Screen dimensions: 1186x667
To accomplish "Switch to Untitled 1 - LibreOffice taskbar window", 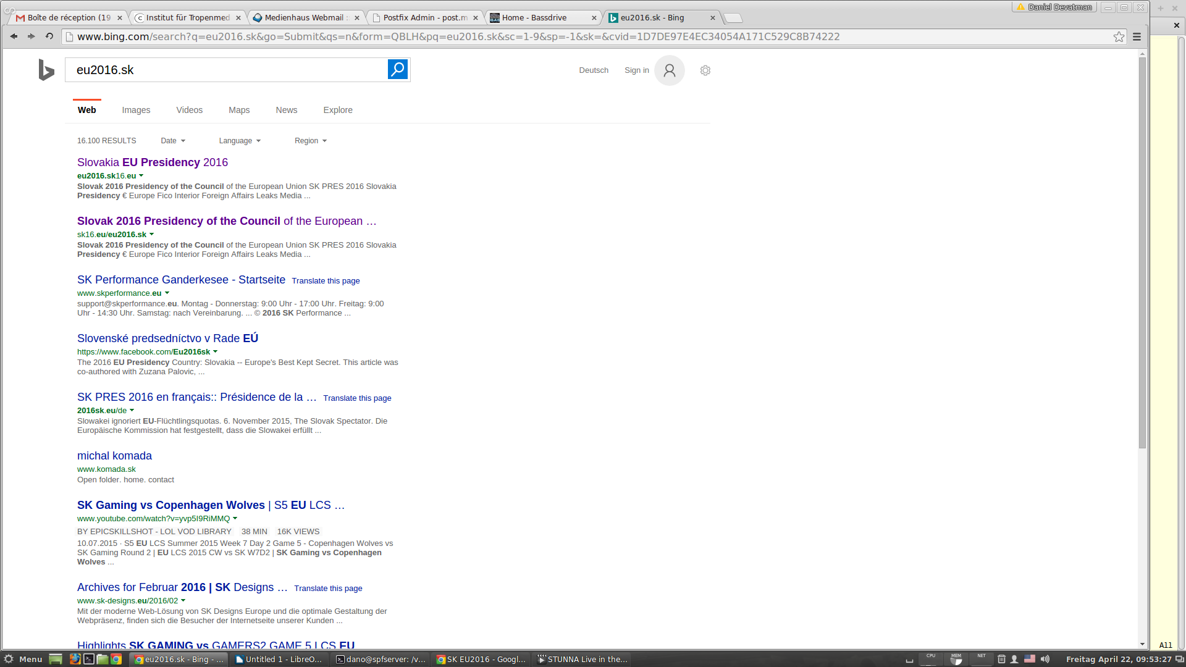I will pos(278,659).
